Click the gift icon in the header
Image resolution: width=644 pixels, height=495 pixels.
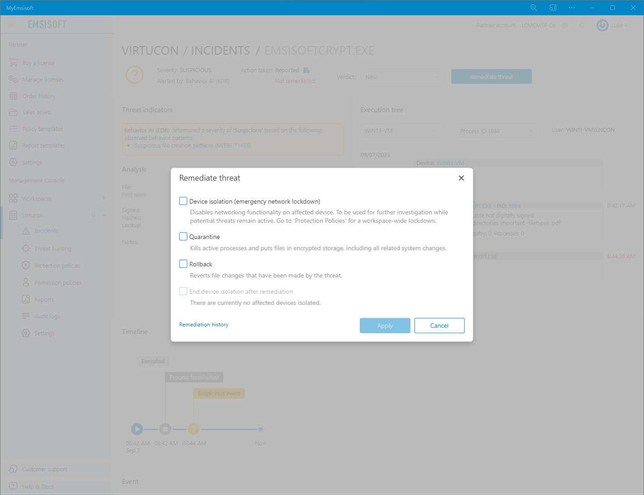click(x=565, y=25)
